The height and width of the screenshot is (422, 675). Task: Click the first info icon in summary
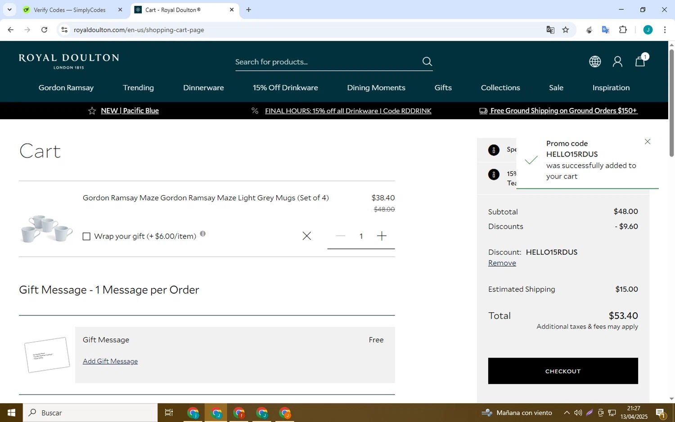[x=494, y=150]
